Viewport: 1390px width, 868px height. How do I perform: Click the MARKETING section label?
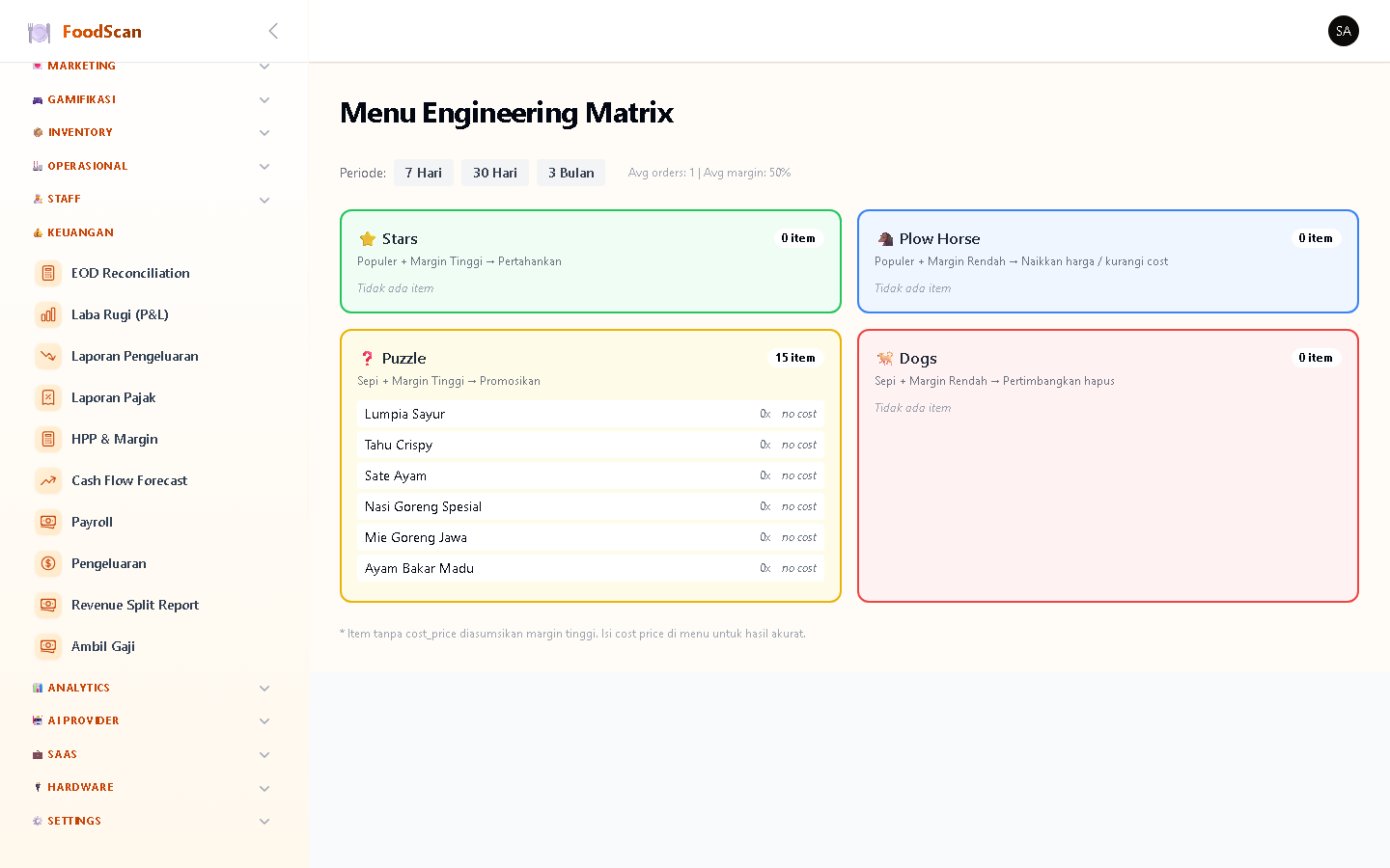81,66
